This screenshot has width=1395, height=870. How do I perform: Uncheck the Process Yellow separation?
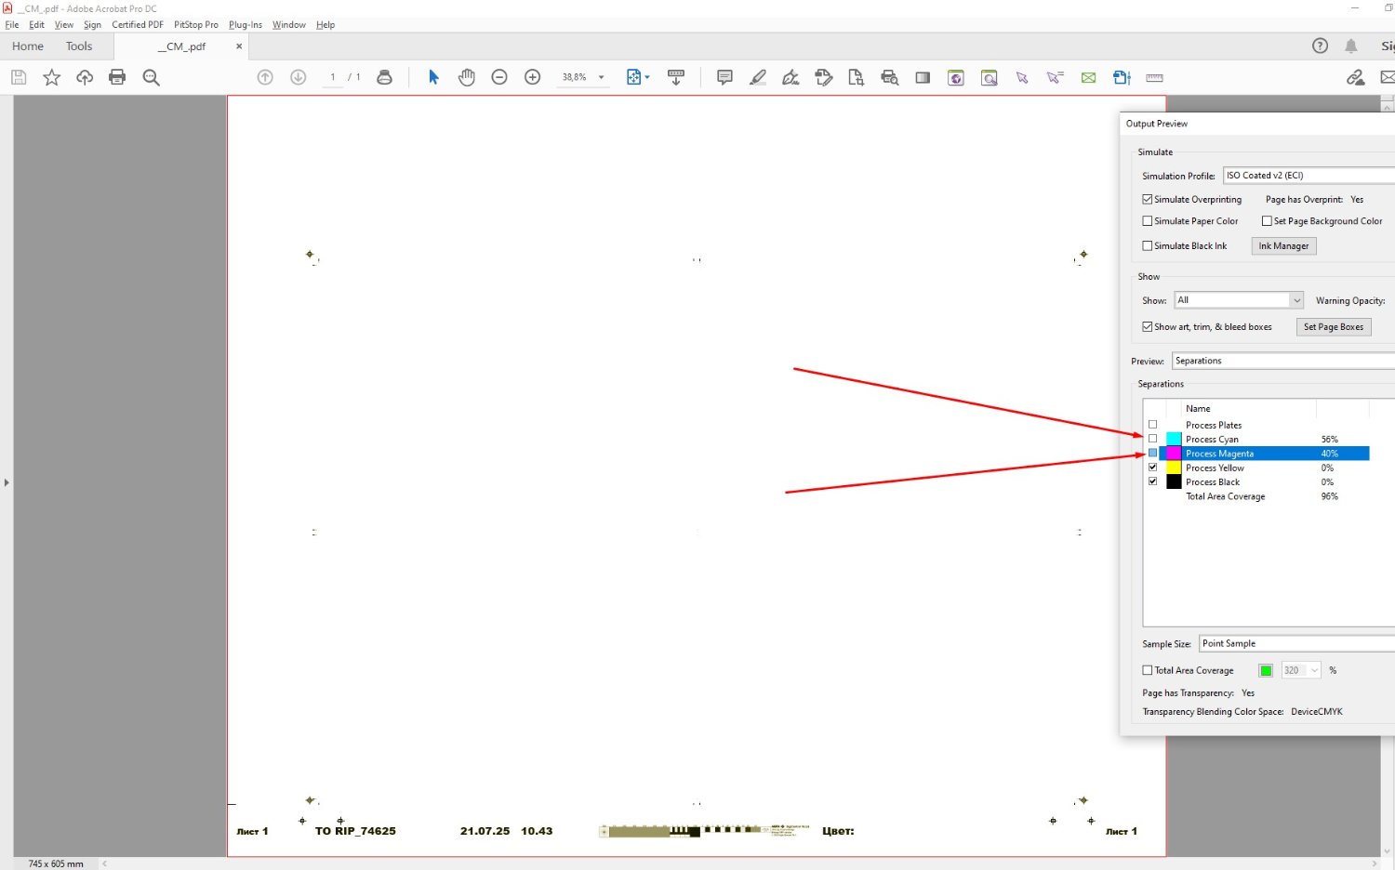(1153, 468)
